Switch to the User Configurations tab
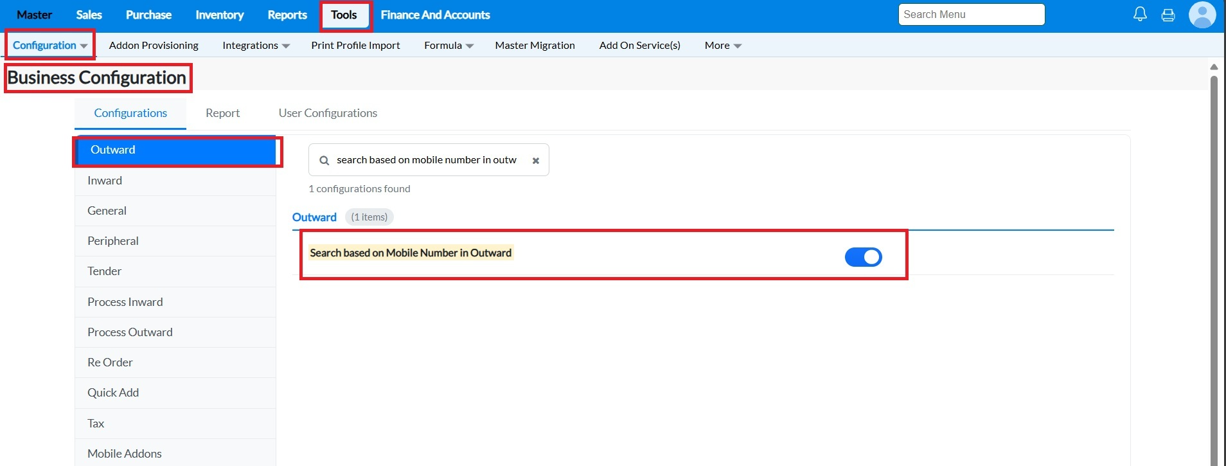Screen dimensions: 1226x466 click(328, 113)
